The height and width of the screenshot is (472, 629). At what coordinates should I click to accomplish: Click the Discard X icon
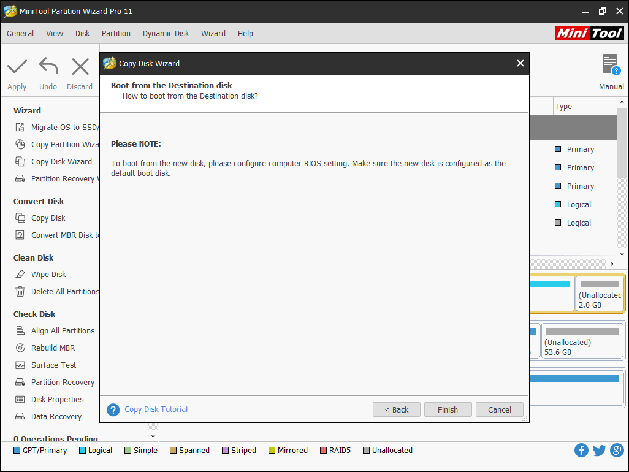point(80,67)
